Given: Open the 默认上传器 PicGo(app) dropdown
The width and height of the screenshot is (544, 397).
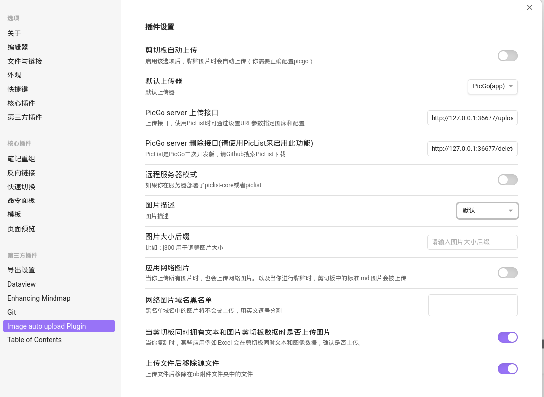Looking at the screenshot, I should 492,86.
